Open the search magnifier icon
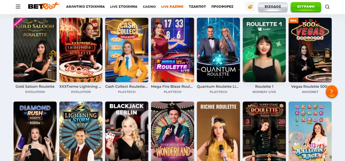Viewport: 345px width, 161px height. pos(327,7)
